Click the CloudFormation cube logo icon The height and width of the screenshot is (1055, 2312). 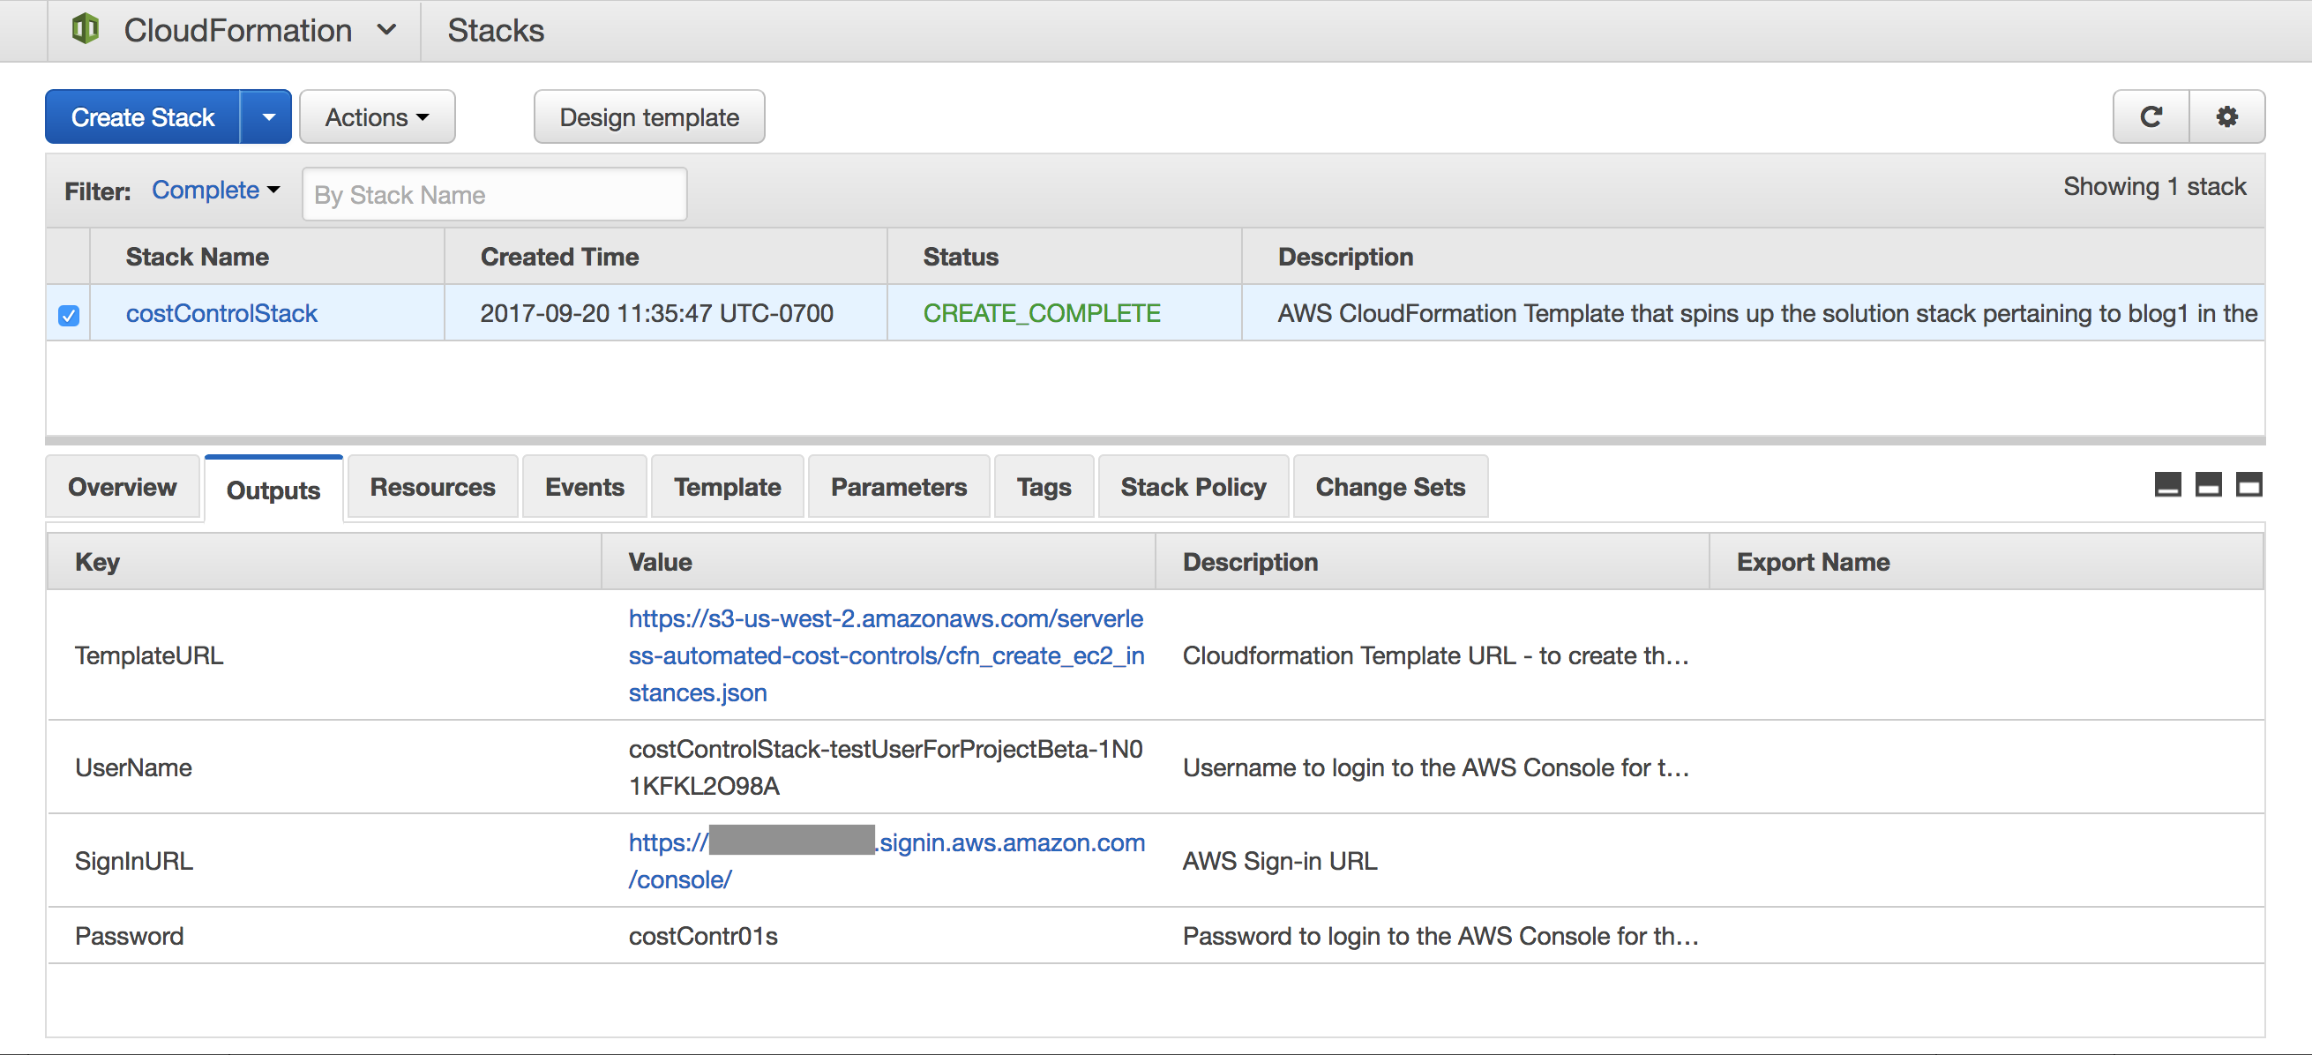pyautogui.click(x=86, y=29)
